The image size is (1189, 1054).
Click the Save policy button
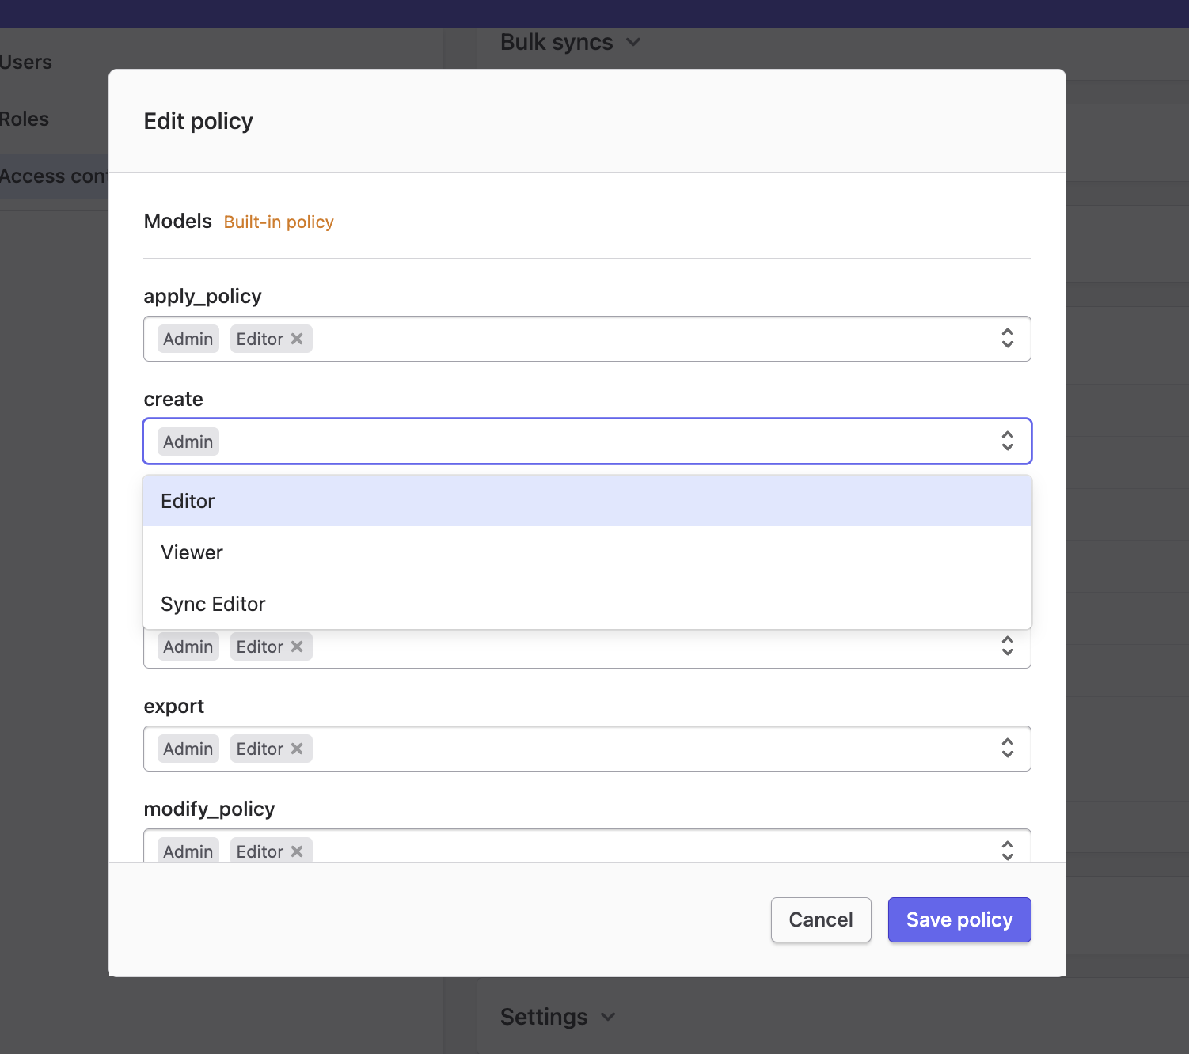(x=959, y=920)
